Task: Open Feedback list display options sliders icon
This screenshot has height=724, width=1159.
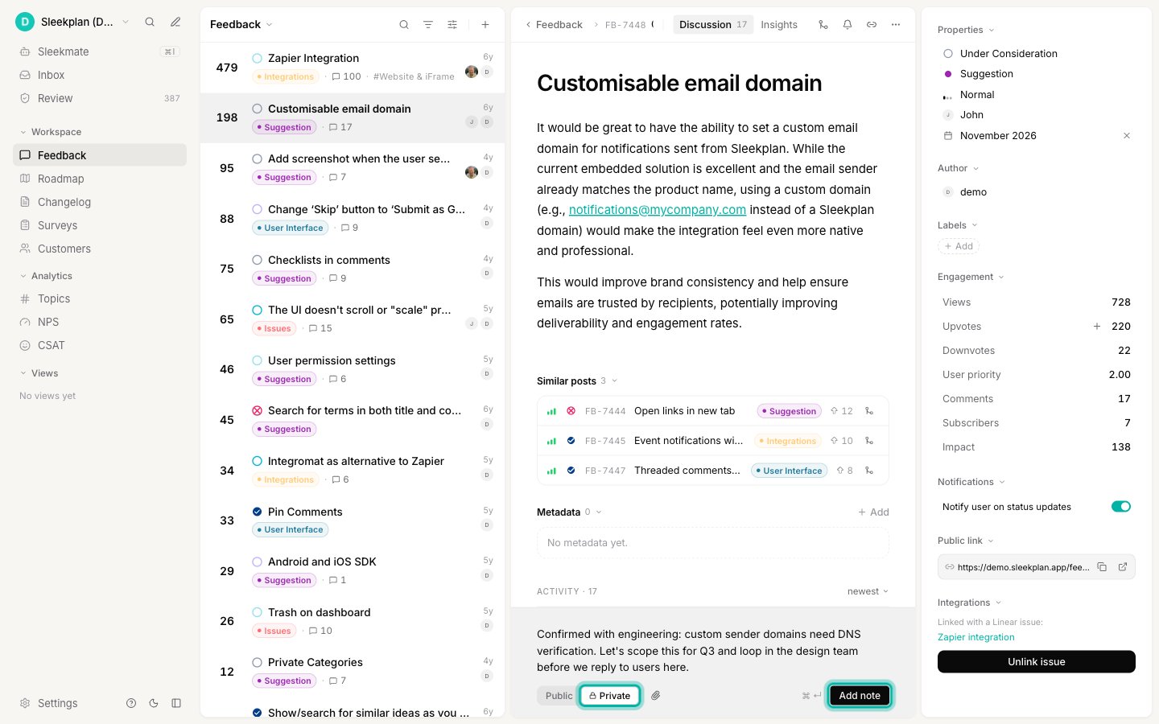Action: point(452,25)
